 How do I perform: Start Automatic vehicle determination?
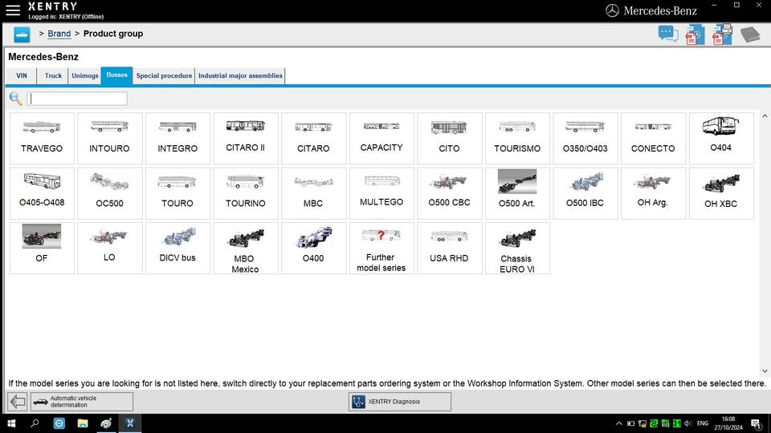click(x=82, y=402)
